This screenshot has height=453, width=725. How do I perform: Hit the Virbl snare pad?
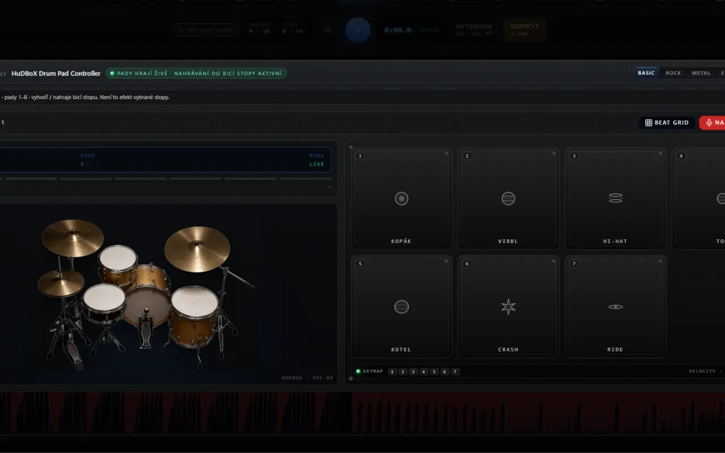pos(509,199)
